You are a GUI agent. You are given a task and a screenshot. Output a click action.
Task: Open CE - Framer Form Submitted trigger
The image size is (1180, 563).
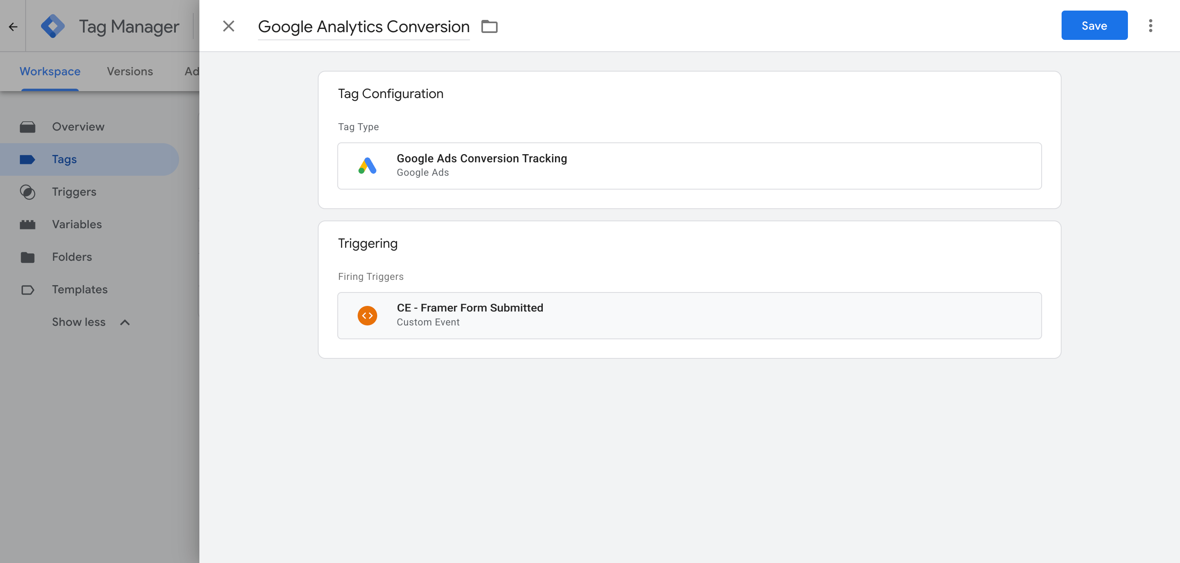(689, 315)
